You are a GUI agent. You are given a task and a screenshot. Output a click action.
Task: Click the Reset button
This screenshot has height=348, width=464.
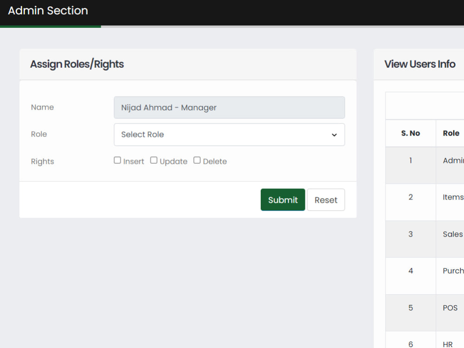[326, 200]
